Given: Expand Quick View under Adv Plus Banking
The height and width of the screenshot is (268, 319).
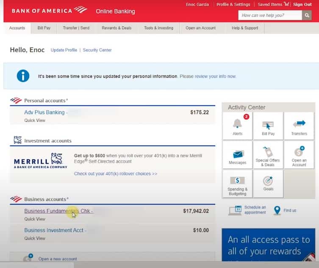Looking at the screenshot, I should (x=35, y=120).
